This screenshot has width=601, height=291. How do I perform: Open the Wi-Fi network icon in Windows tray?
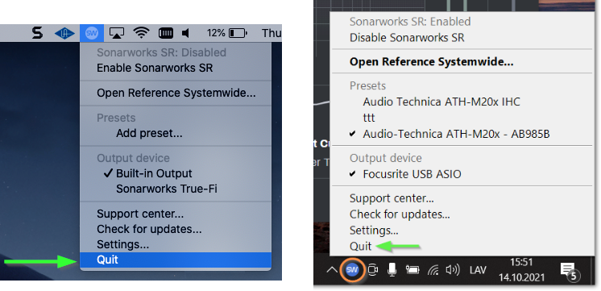click(x=433, y=270)
